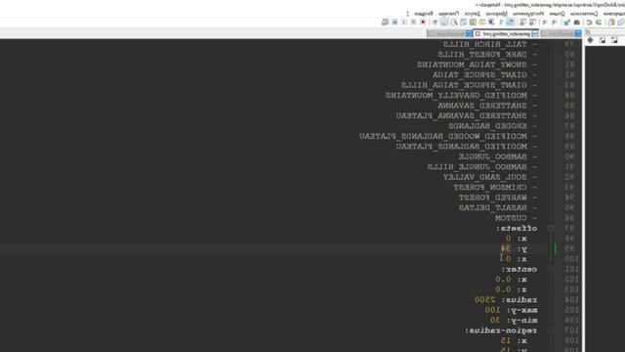Click the DARK_FOREST_HILLS line
The height and width of the screenshot is (352, 625).
(487, 55)
